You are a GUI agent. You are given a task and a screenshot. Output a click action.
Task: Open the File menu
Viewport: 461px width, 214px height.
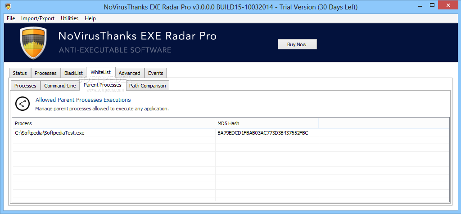point(11,18)
